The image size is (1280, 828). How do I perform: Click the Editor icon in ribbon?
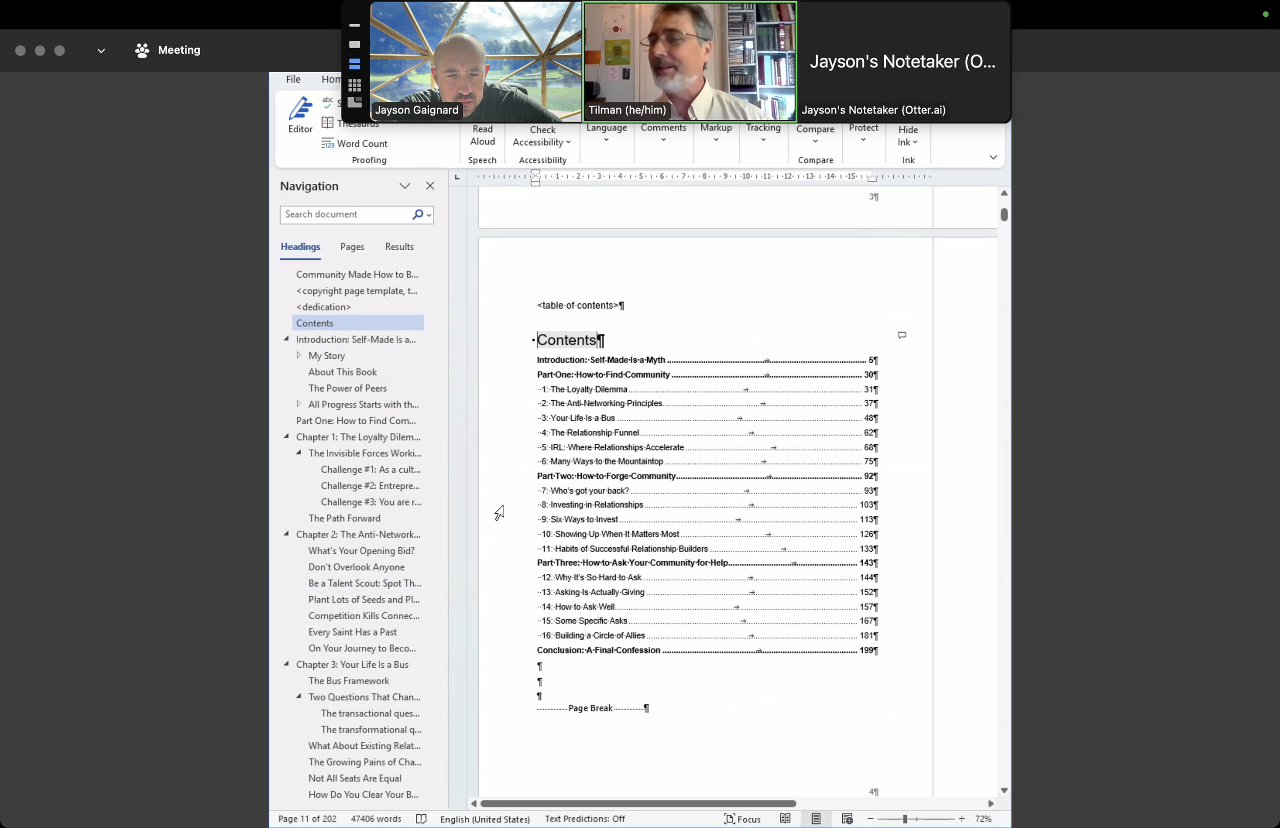300,114
